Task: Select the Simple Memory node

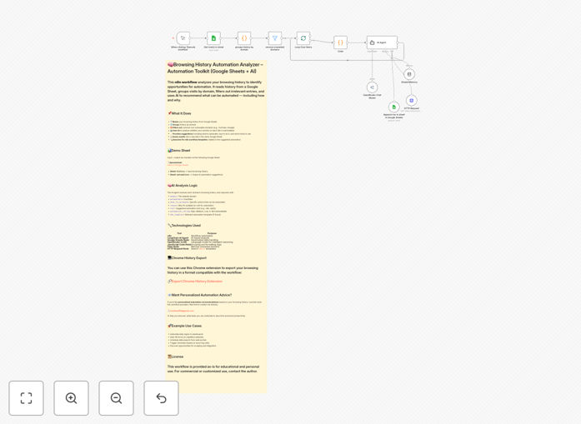Action: pos(409,74)
